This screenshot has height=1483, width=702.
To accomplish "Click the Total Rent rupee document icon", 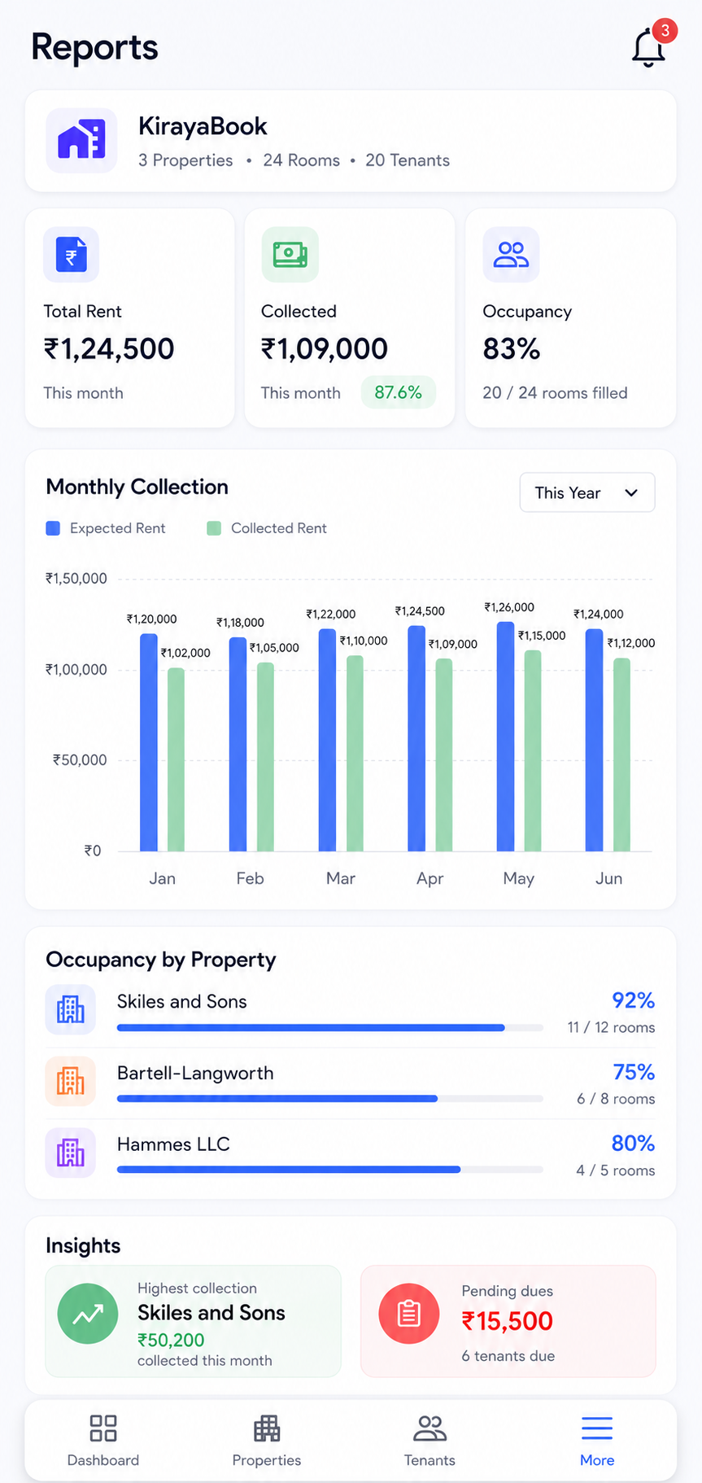I will 71,255.
